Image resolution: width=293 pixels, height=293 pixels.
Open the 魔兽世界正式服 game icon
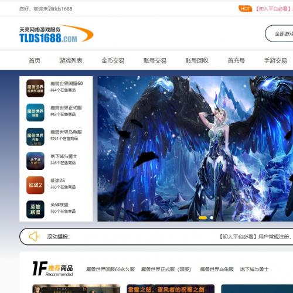(x=35, y=113)
